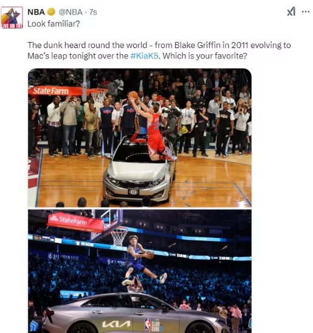This screenshot has width=313, height=333.
Task: Click the 'dunk heard round the world' paragraph
Action: [x=159, y=51]
